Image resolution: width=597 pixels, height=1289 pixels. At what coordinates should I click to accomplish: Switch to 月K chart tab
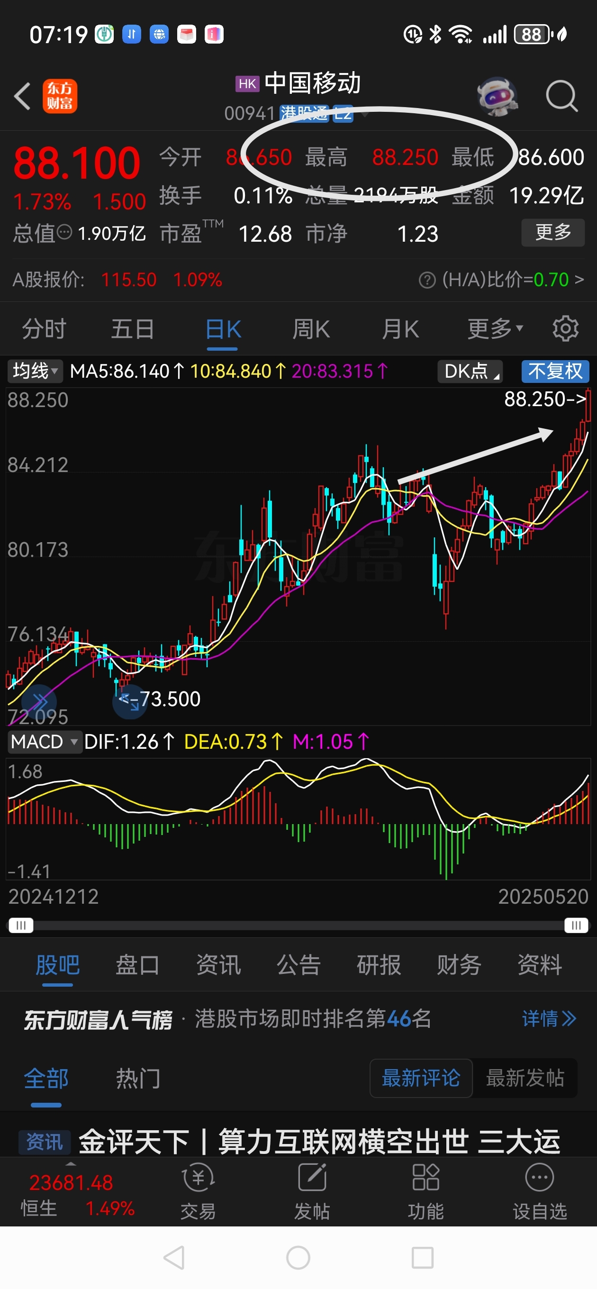(x=400, y=329)
